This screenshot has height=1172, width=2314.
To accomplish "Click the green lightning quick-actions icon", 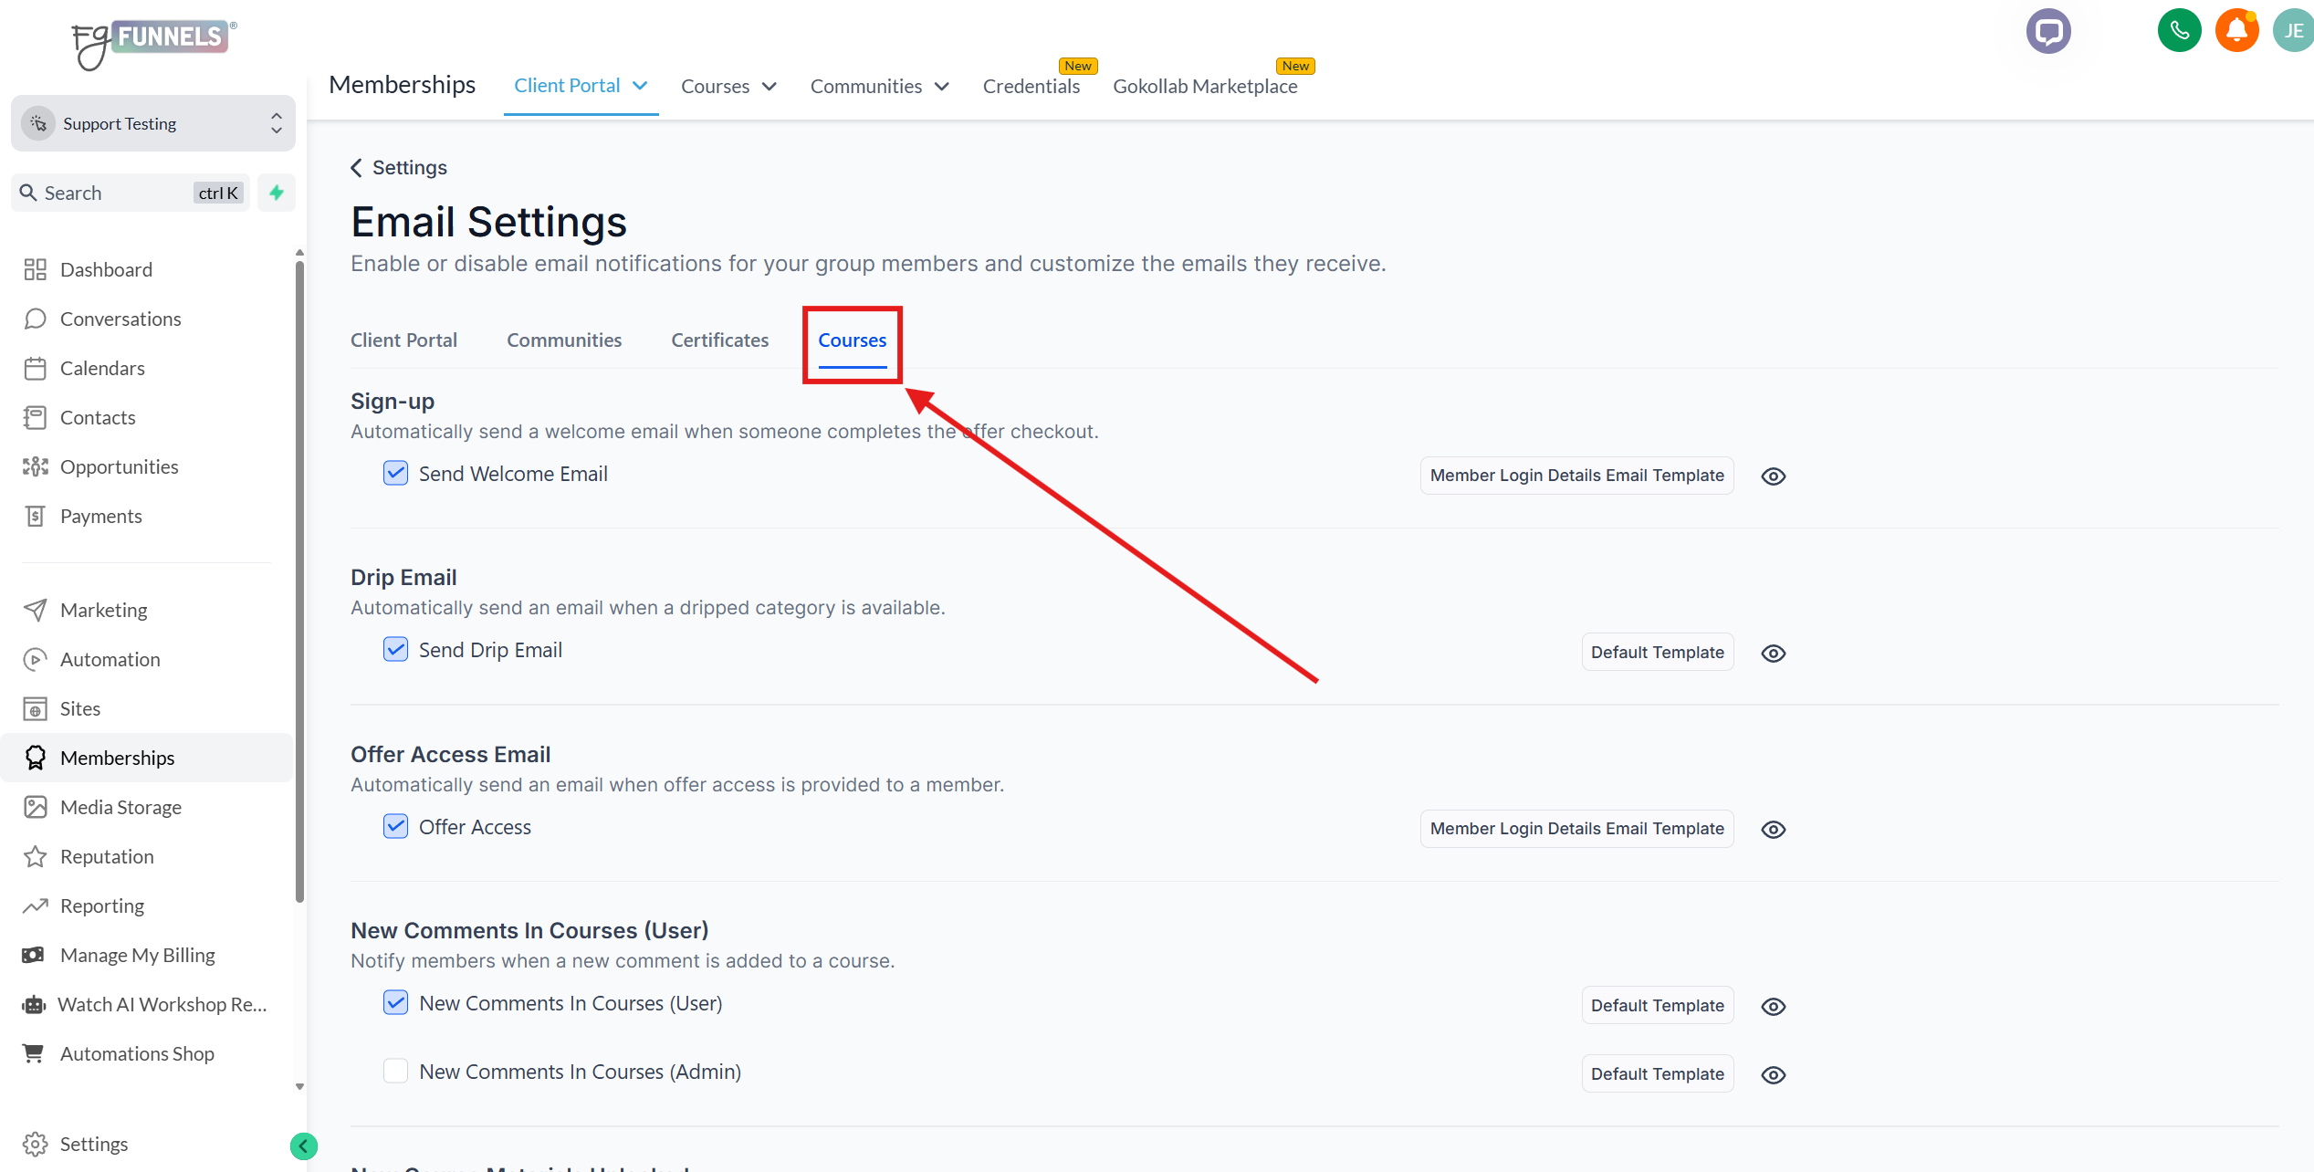I will pos(277,193).
